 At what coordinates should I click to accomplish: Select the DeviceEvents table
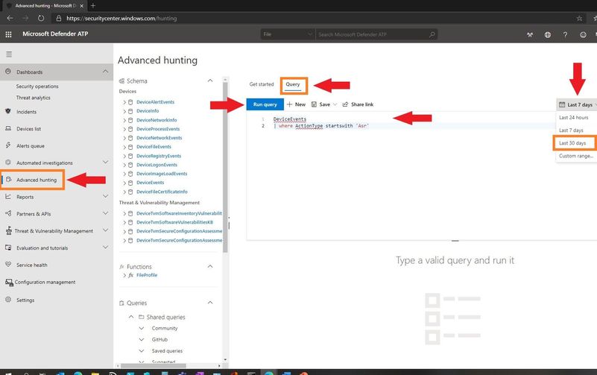click(150, 183)
